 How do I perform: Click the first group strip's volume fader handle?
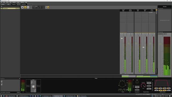click(x=122, y=38)
